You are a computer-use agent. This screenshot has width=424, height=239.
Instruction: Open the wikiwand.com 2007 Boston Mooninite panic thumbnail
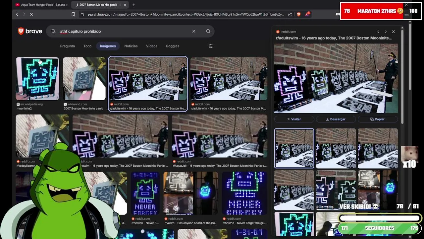click(84, 79)
